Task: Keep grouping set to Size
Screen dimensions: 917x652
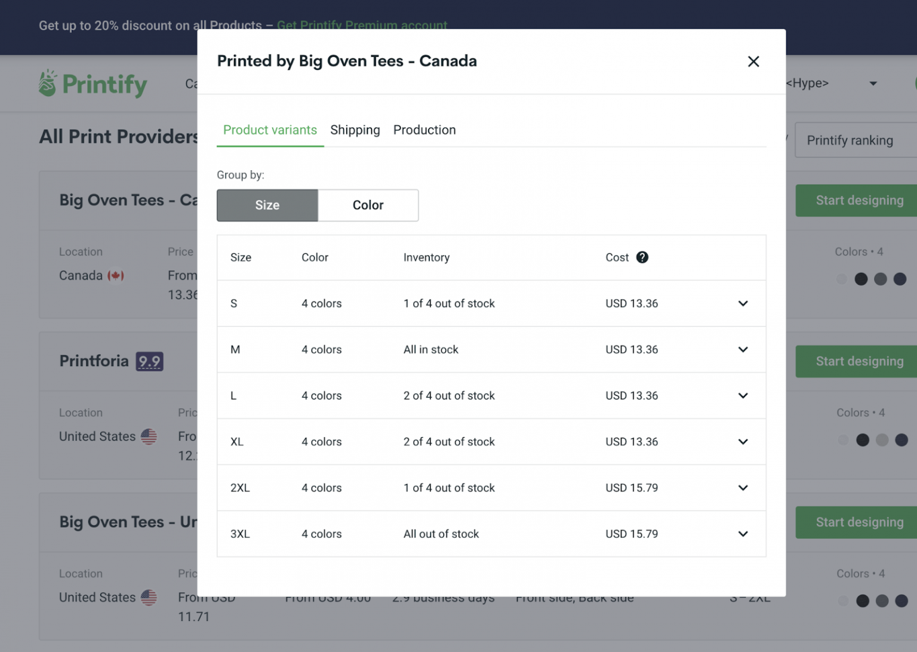Action: click(x=267, y=205)
